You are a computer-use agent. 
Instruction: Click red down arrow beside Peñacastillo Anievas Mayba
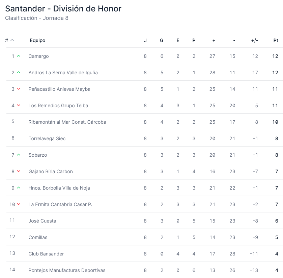click(x=19, y=89)
